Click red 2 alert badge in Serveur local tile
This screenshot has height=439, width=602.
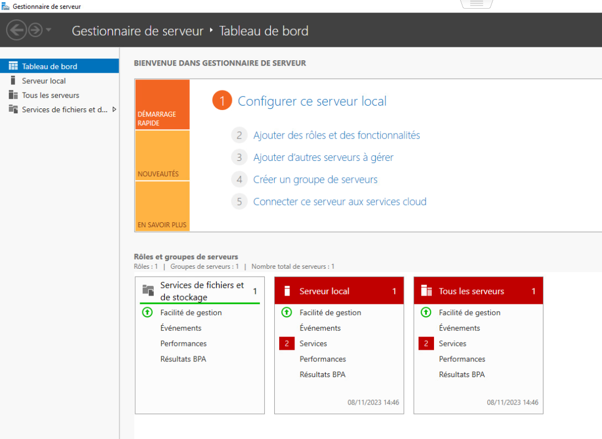coord(287,343)
